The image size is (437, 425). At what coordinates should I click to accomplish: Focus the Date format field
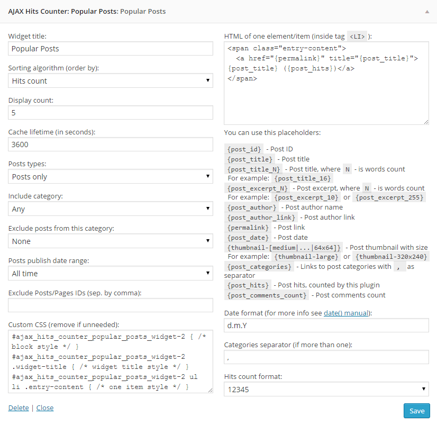[326, 325]
